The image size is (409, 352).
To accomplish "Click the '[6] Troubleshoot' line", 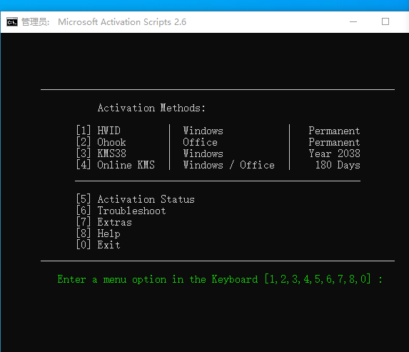I will coord(121,211).
